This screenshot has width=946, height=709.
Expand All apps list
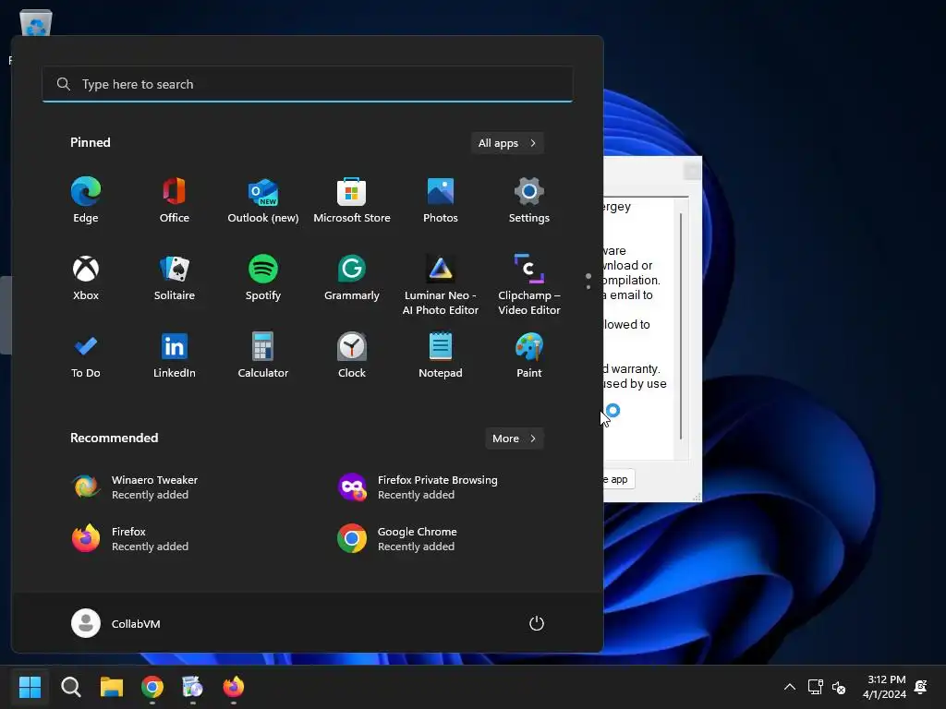[x=507, y=143]
